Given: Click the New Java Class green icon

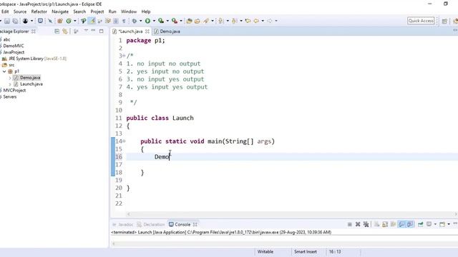Looking at the screenshot, I should 69,21.
